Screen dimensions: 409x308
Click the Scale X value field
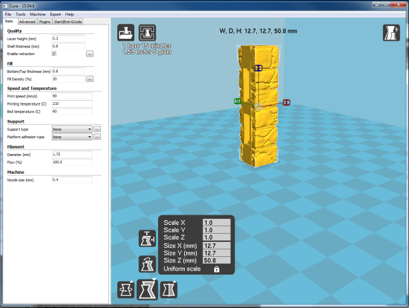tap(216, 223)
